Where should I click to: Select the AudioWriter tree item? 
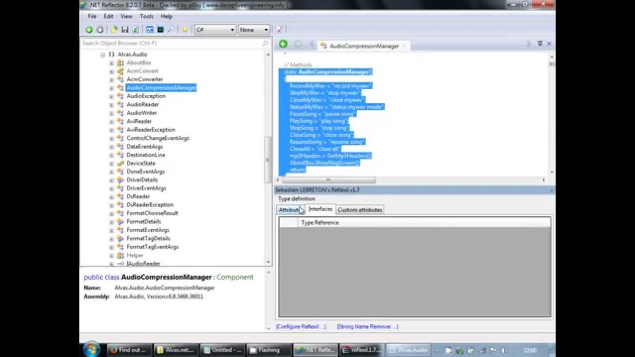tap(141, 113)
